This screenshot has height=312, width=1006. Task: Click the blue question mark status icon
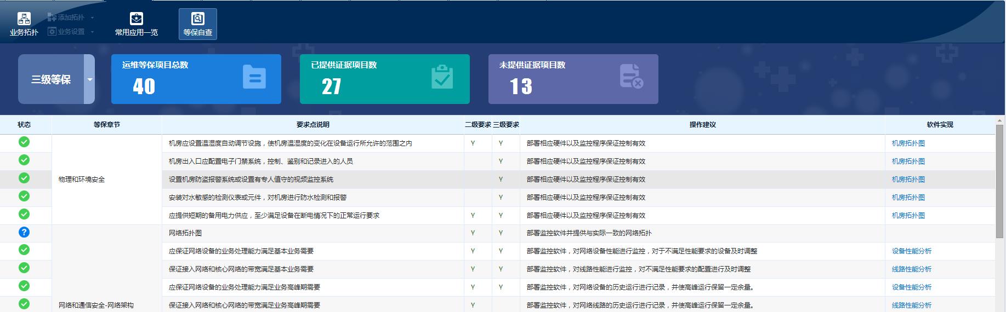coord(24,232)
